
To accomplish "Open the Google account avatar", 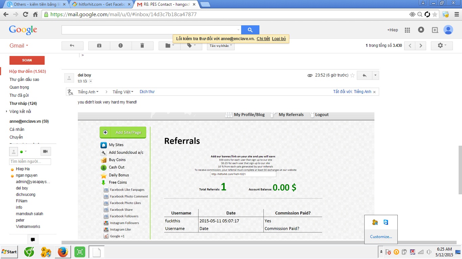I will click(448, 30).
